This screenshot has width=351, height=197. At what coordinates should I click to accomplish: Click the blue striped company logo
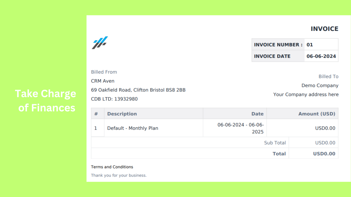coord(100,43)
